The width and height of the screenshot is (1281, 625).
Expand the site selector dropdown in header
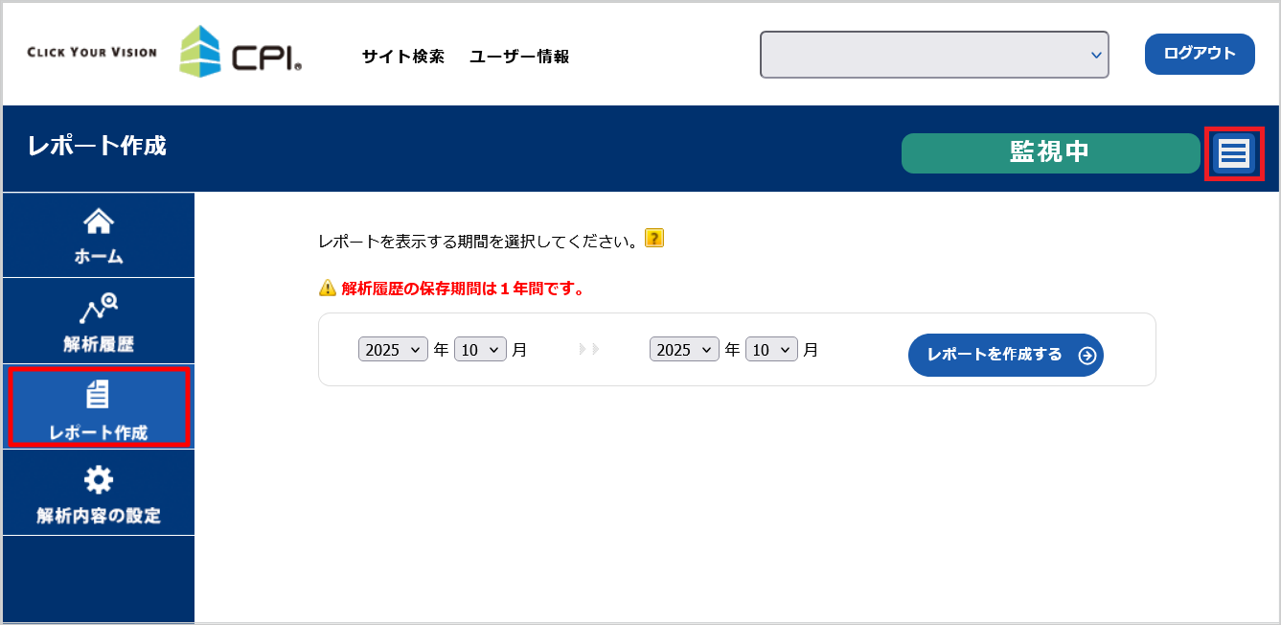click(934, 55)
